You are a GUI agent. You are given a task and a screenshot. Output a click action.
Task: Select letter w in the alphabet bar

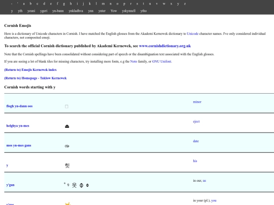tap(164, 4)
